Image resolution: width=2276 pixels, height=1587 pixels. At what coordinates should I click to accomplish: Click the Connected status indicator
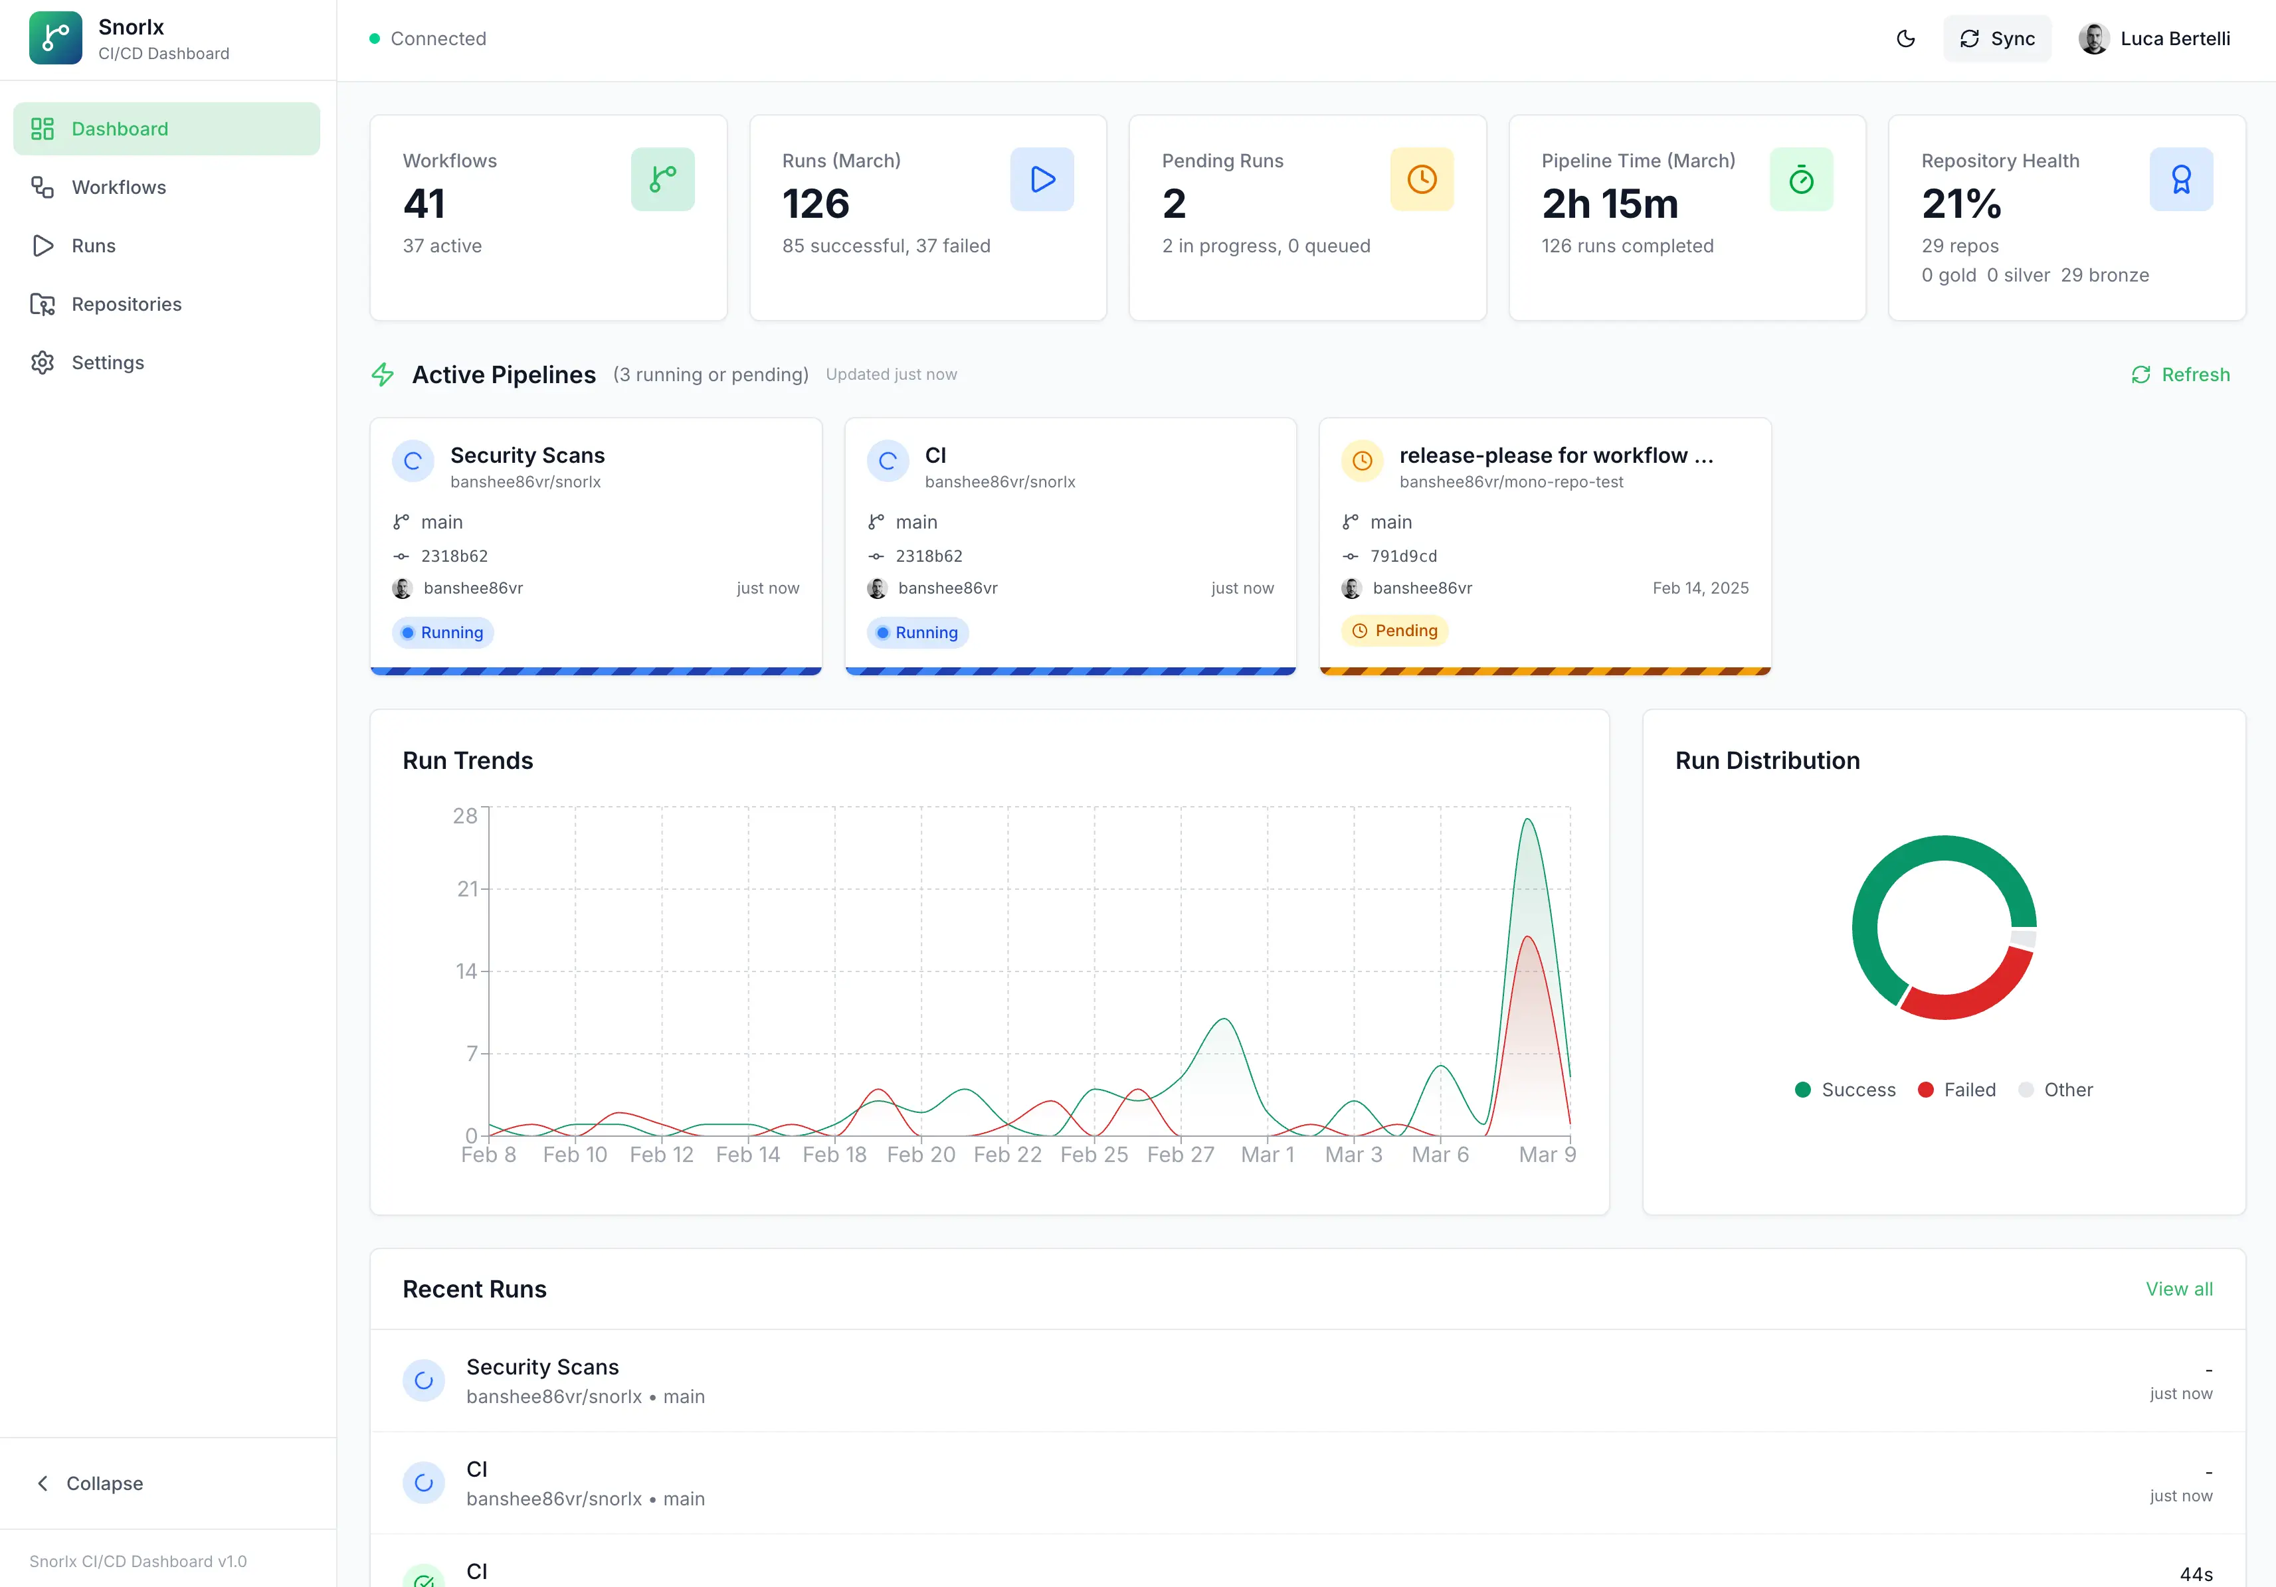pyautogui.click(x=428, y=39)
